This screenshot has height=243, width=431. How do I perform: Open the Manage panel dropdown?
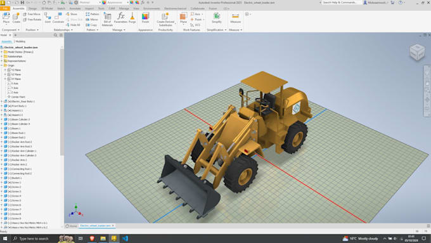[119, 30]
